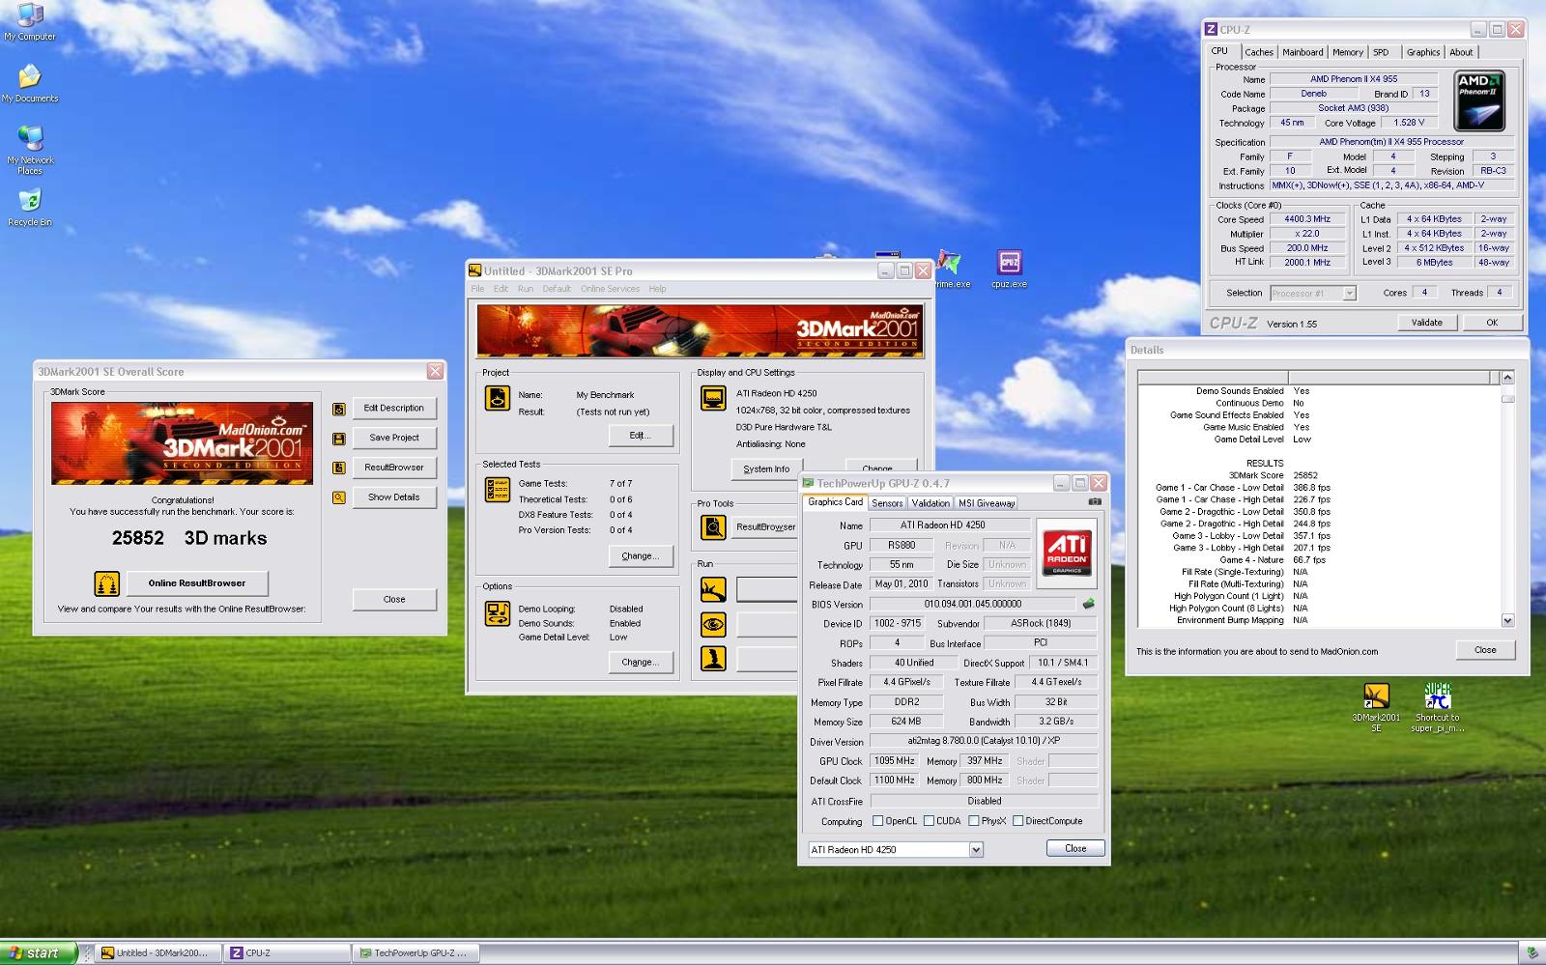Click the Project icon in 3DMark2001 window
Viewport: 1546px width, 965px height.
tap(498, 398)
